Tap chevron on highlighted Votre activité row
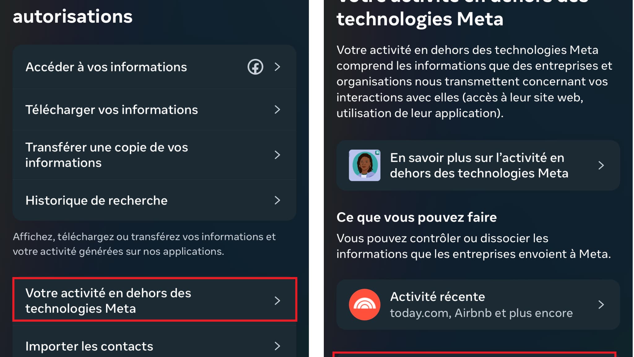 click(x=277, y=300)
